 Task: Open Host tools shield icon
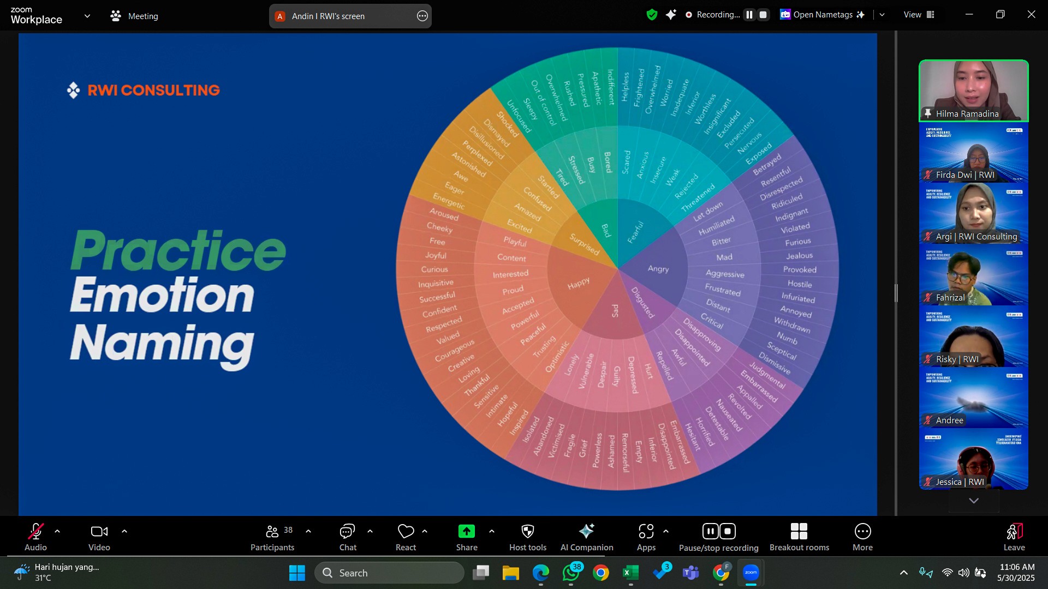pyautogui.click(x=527, y=531)
